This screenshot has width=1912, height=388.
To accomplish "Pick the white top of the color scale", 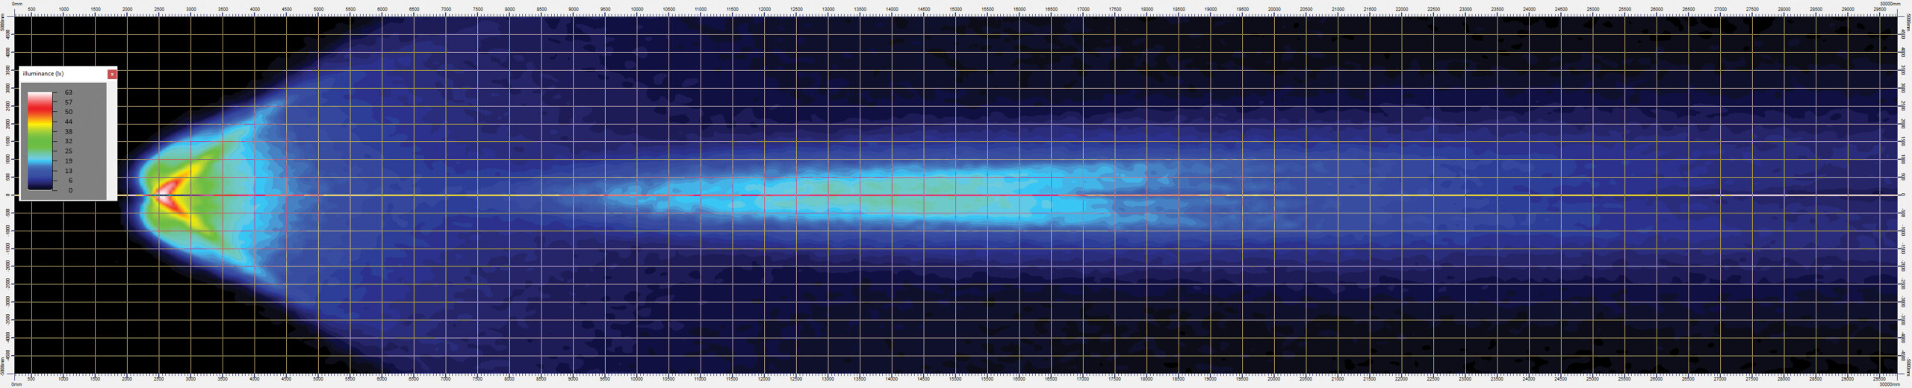I will (40, 95).
